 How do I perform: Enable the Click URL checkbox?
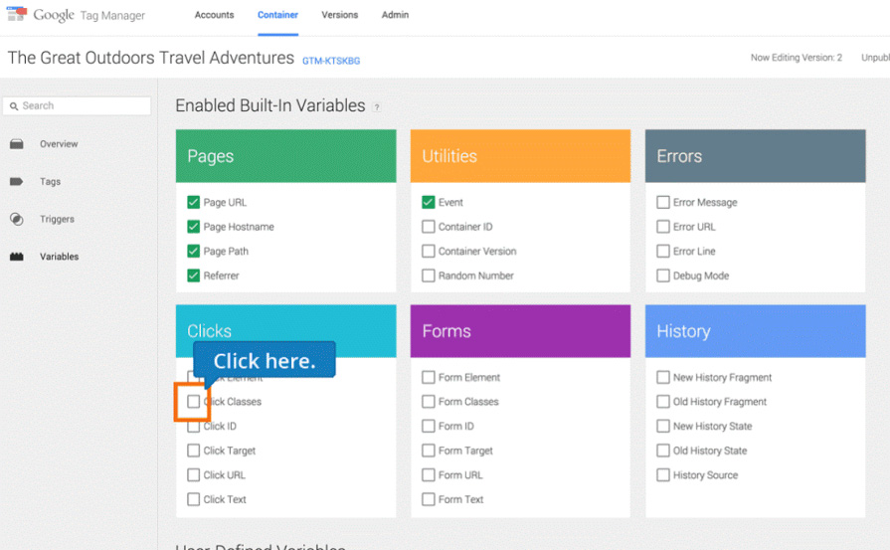coord(194,474)
